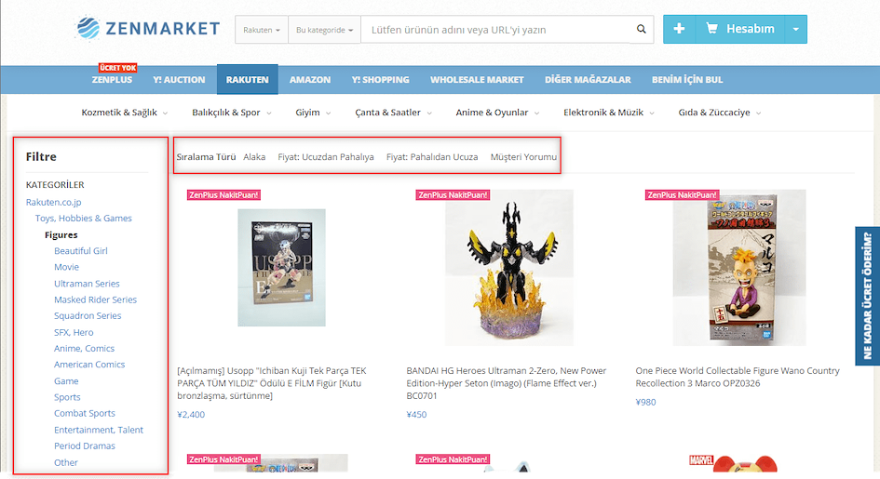This screenshot has width=880, height=479.
Task: Open the Ultraman 2-Zero figure image
Action: coord(509,268)
